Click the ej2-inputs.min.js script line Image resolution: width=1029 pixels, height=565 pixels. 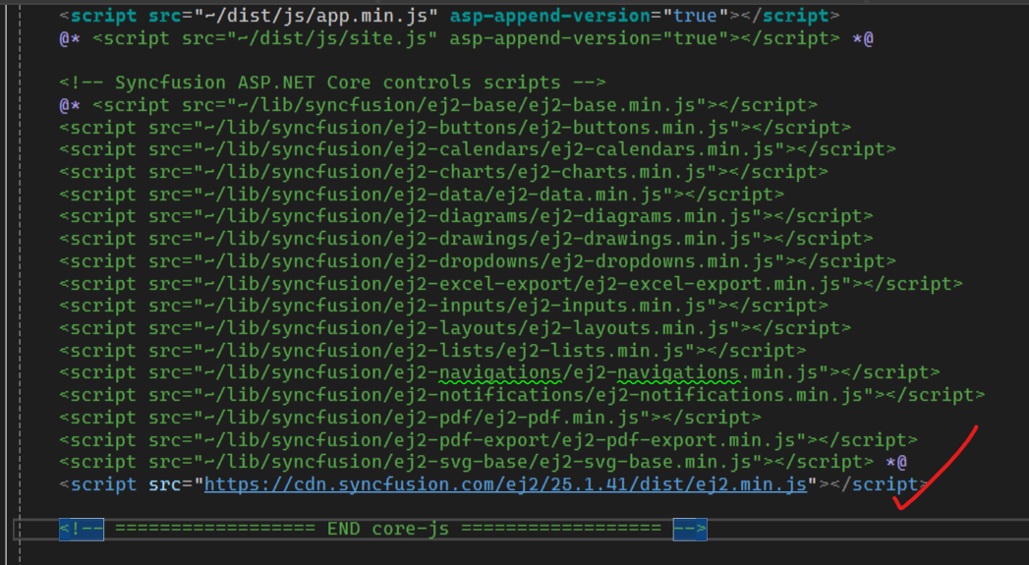pyautogui.click(x=443, y=306)
